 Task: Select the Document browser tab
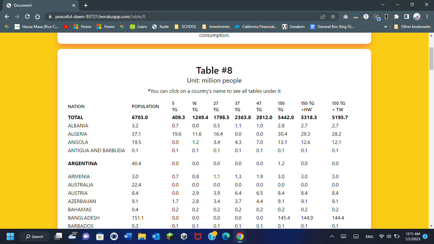[x=41, y=5]
